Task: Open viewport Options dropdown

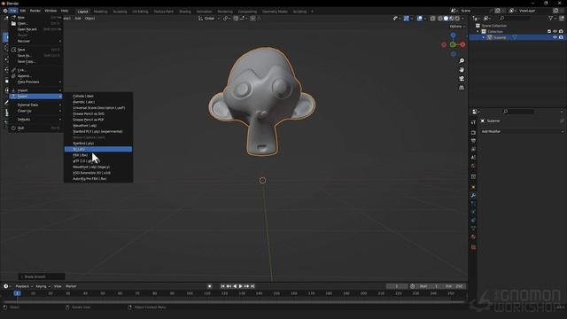Action: click(x=457, y=27)
